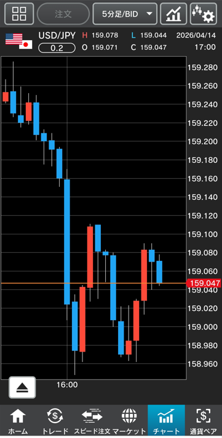This screenshot has width=222, height=438.
Task: Select the close price 159.047 in header
Action: [x=153, y=48]
